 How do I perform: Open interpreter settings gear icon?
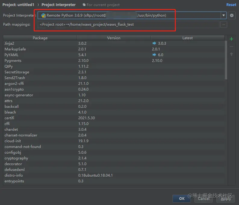click(x=232, y=15)
